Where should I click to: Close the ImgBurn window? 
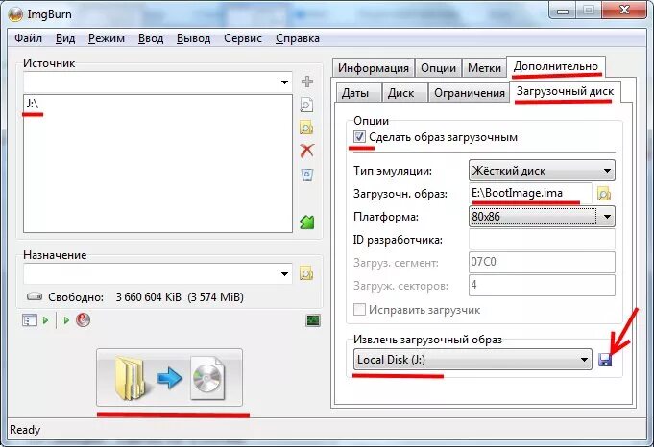pyautogui.click(x=624, y=10)
